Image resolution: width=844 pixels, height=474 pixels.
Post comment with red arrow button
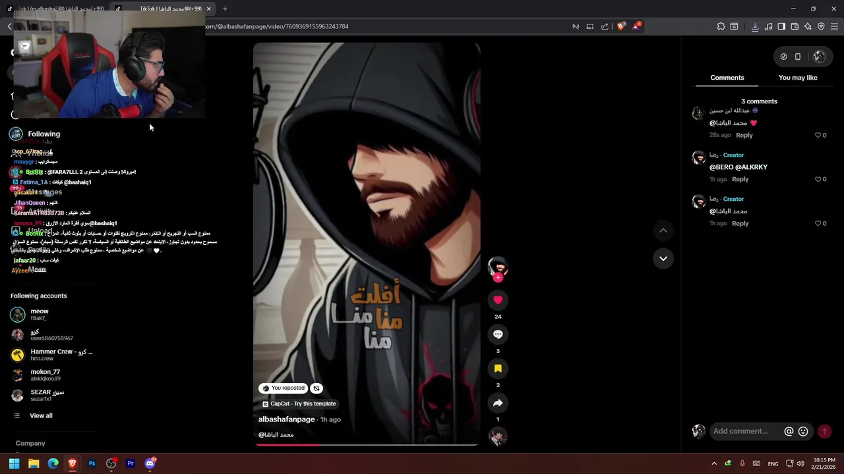click(824, 431)
